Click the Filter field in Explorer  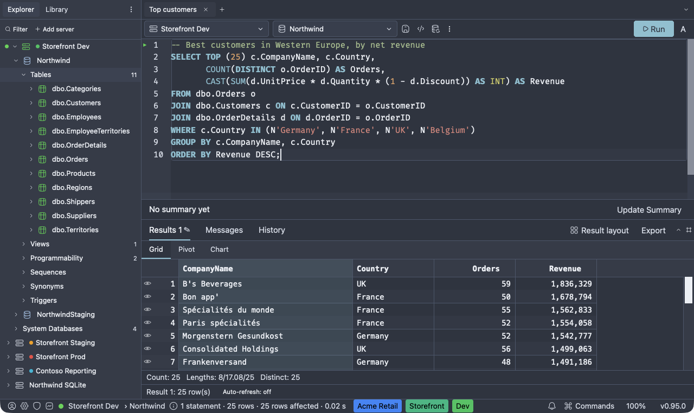(x=16, y=29)
